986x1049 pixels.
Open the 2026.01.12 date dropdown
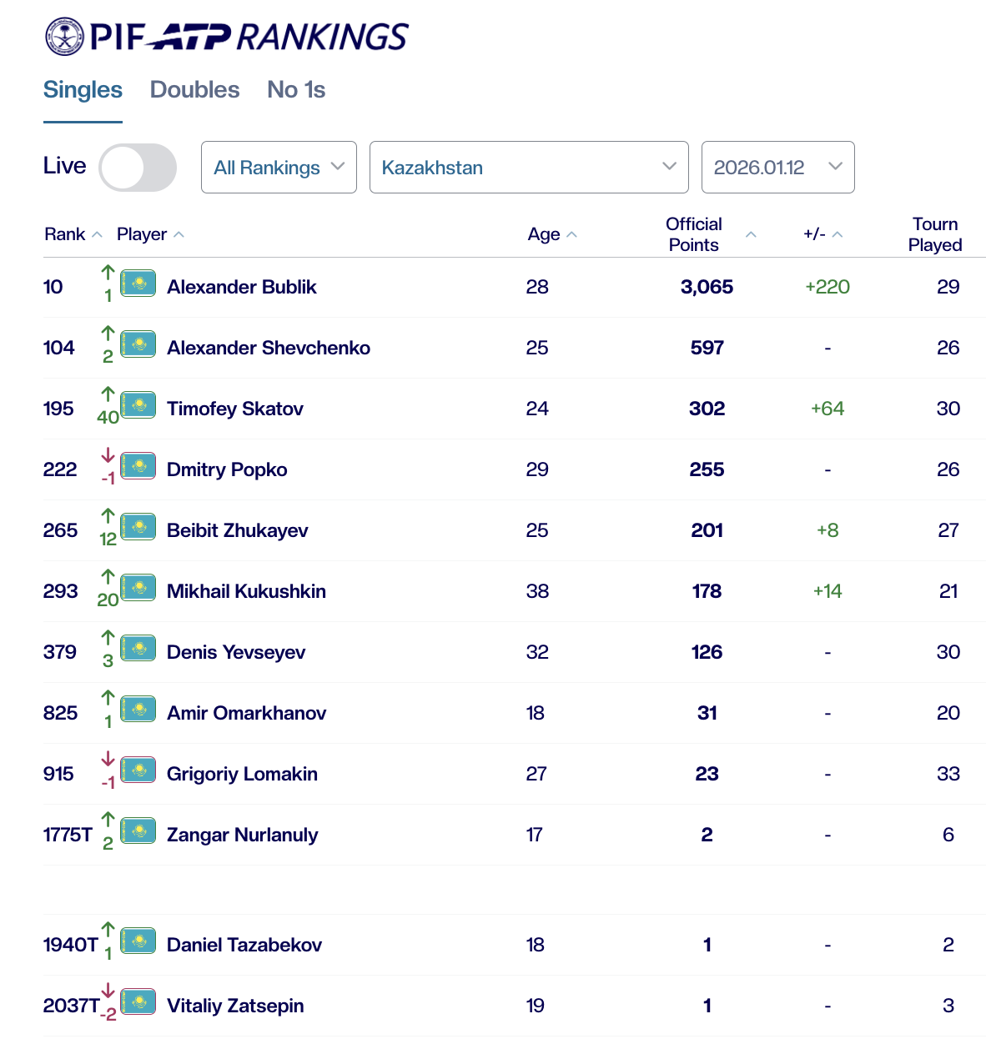(777, 168)
